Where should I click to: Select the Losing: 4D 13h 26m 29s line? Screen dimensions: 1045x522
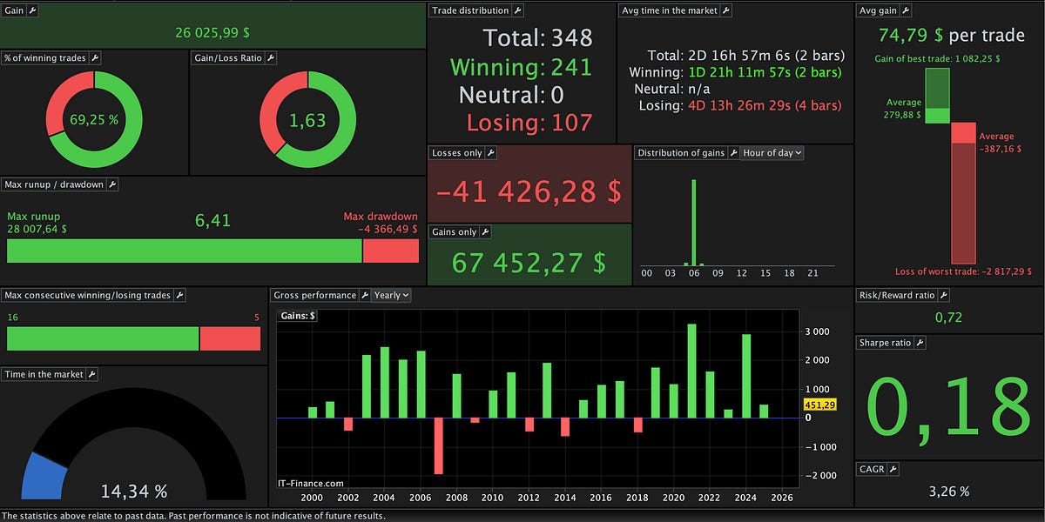pos(741,105)
